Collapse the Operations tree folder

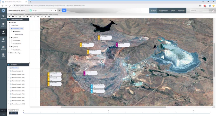point(11,32)
